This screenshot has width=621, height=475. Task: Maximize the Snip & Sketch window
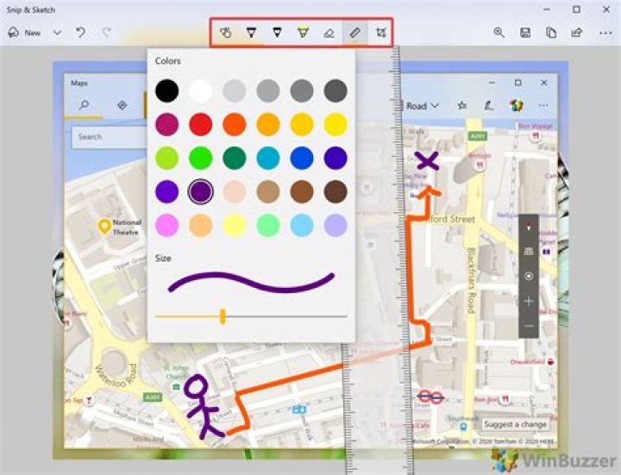577,9
